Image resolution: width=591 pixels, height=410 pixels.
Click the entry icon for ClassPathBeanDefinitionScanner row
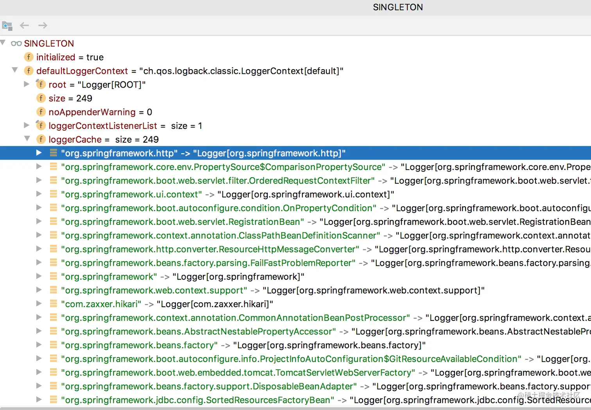54,235
